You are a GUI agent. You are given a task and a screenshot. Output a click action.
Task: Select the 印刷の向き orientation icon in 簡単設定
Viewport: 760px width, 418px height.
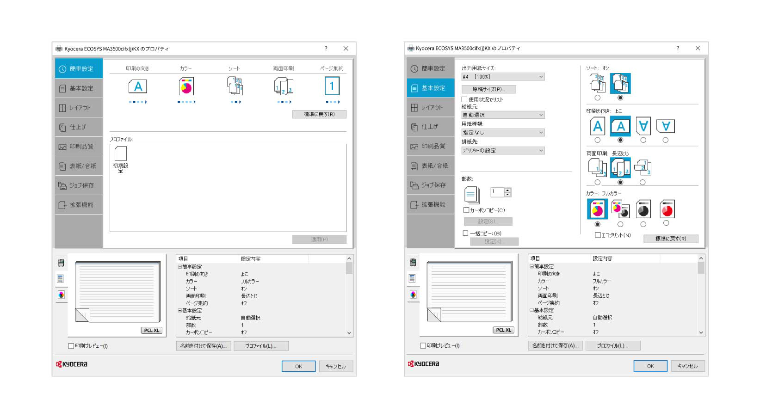click(137, 86)
